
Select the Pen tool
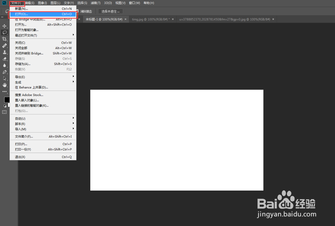point(4,72)
